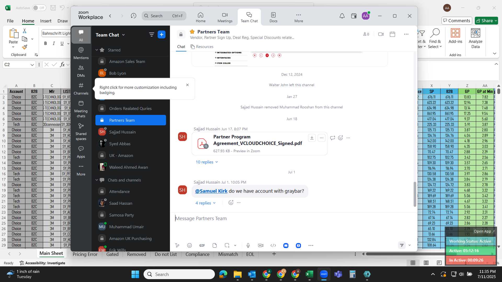The image size is (502, 282).
Task: Switch to Resources tab
Action: click(x=202, y=47)
